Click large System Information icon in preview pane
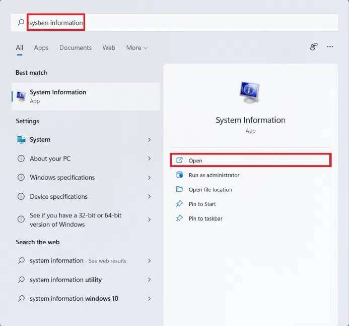This screenshot has height=326, width=349. pos(249,92)
